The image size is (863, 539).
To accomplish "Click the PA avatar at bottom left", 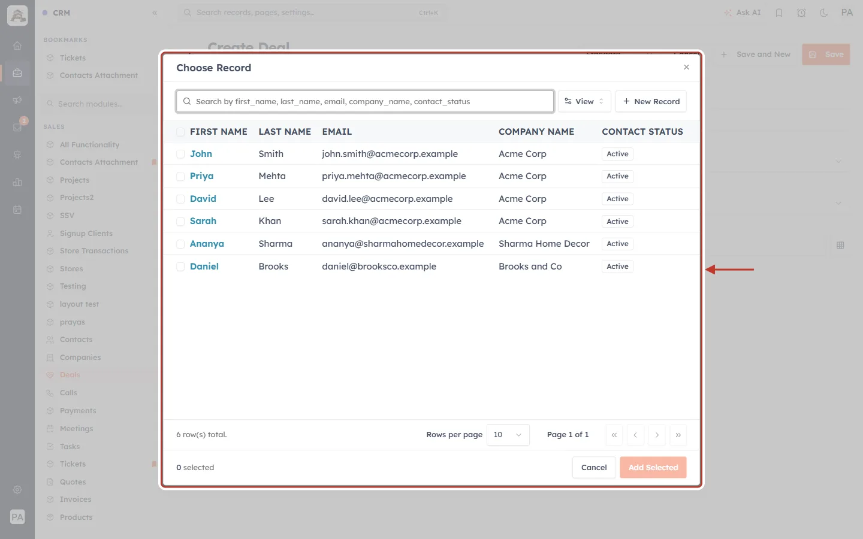I will coord(17,517).
